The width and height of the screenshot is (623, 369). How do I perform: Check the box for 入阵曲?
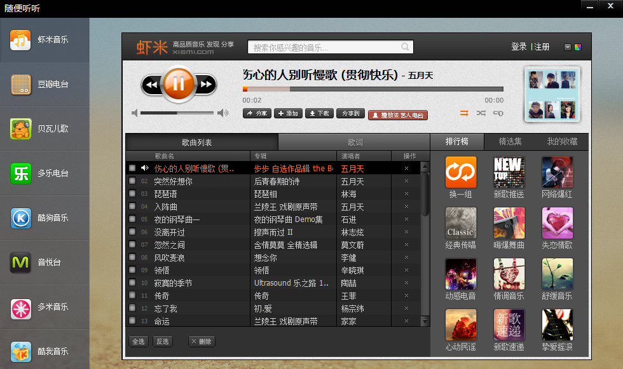tap(132, 206)
